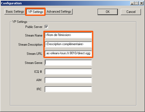145x112 pixels.
Task: Close the Configuration window
Action: (142, 3)
